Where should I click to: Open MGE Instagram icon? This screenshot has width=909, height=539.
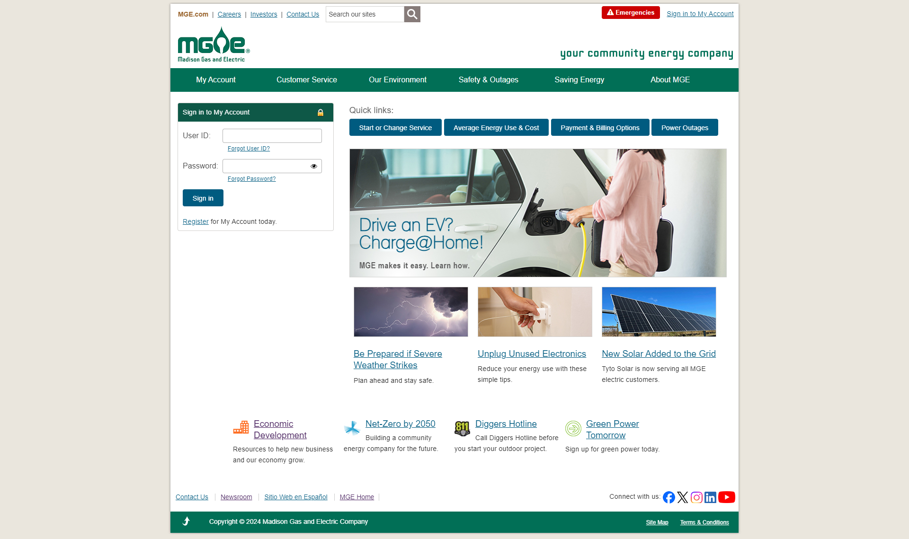point(696,497)
